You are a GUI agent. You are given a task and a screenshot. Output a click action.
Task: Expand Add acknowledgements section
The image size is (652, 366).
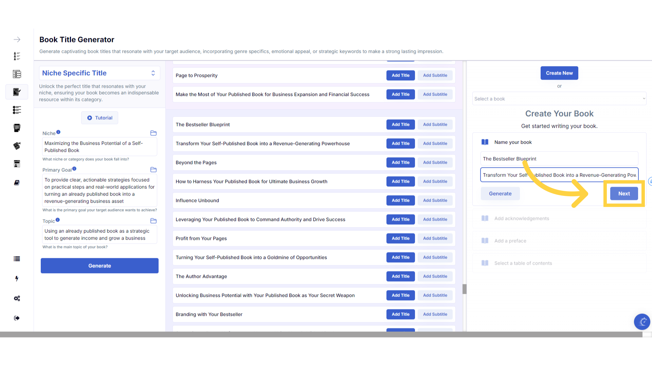pos(522,219)
